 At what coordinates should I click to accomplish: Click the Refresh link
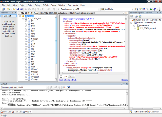(125, 80)
